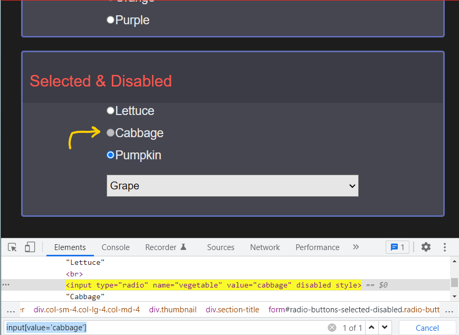Show later breadcrumbs with right ellipsis

point(449,311)
